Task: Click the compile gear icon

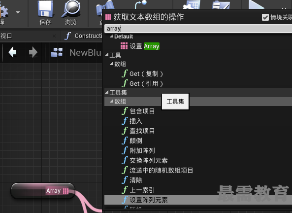Action: coord(4,11)
